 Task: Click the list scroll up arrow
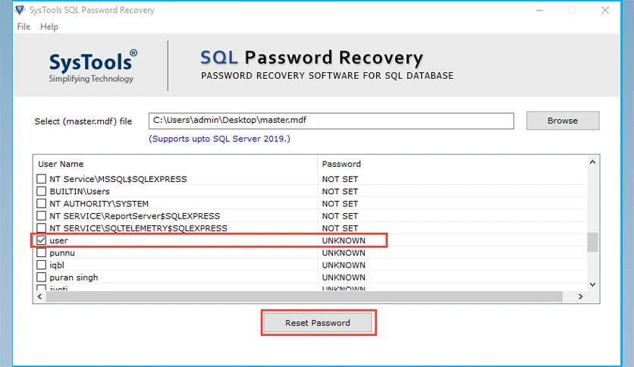tap(592, 162)
